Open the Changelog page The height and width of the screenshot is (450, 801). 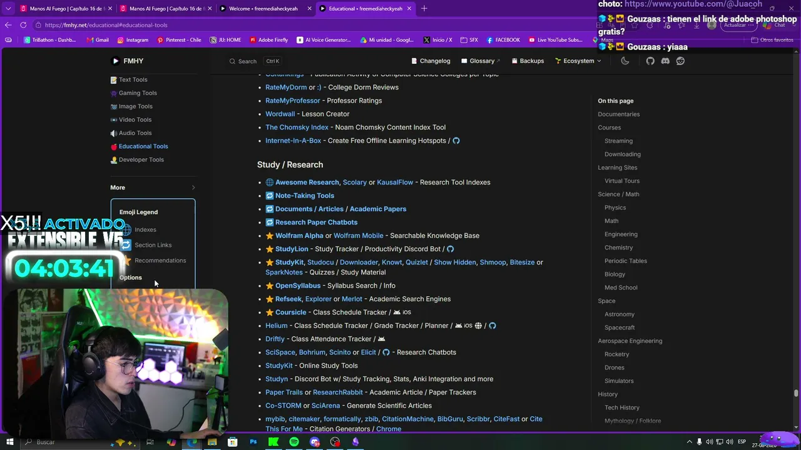tap(431, 61)
